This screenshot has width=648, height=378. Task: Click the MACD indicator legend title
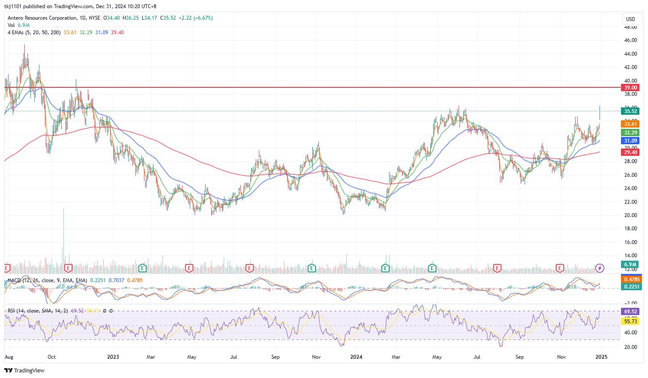tap(47, 280)
